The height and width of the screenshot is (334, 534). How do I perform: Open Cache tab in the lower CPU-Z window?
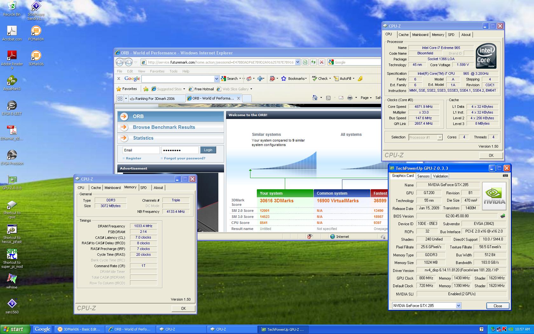96,188
